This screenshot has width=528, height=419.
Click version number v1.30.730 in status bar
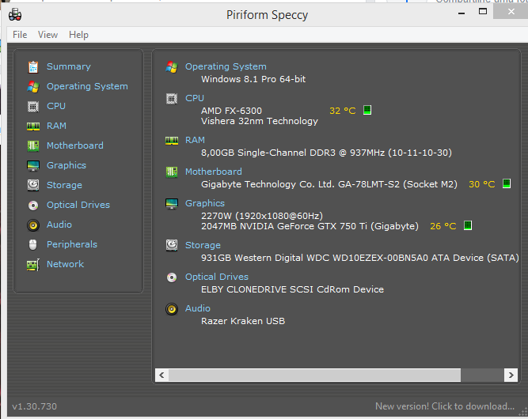coord(34,406)
